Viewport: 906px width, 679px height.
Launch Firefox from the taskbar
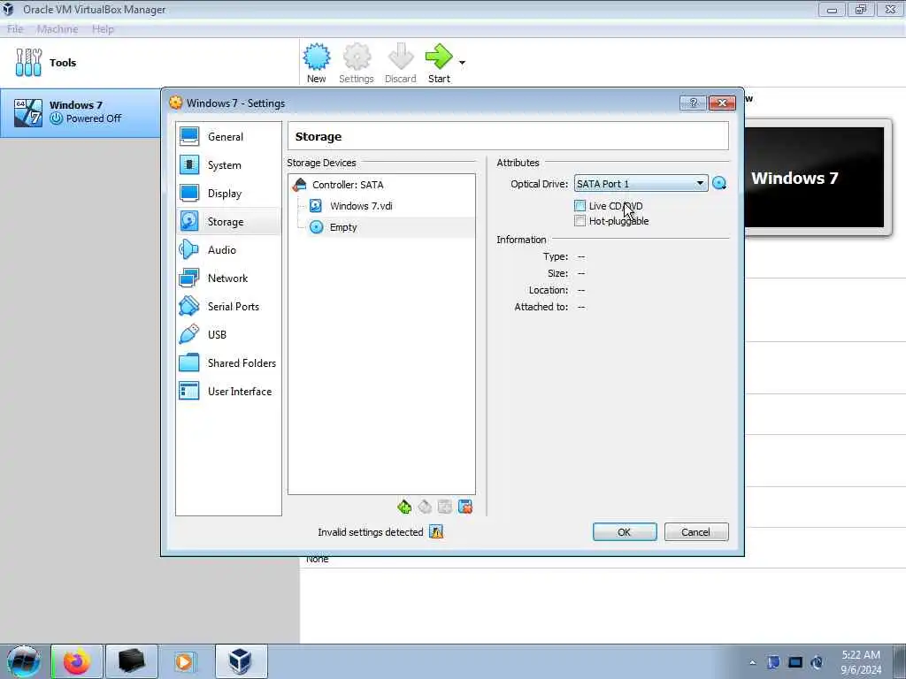(x=77, y=661)
